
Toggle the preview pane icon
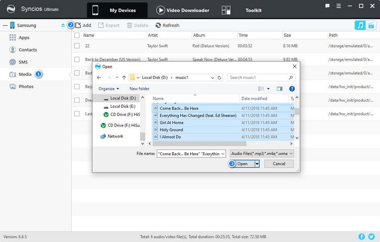280,89
